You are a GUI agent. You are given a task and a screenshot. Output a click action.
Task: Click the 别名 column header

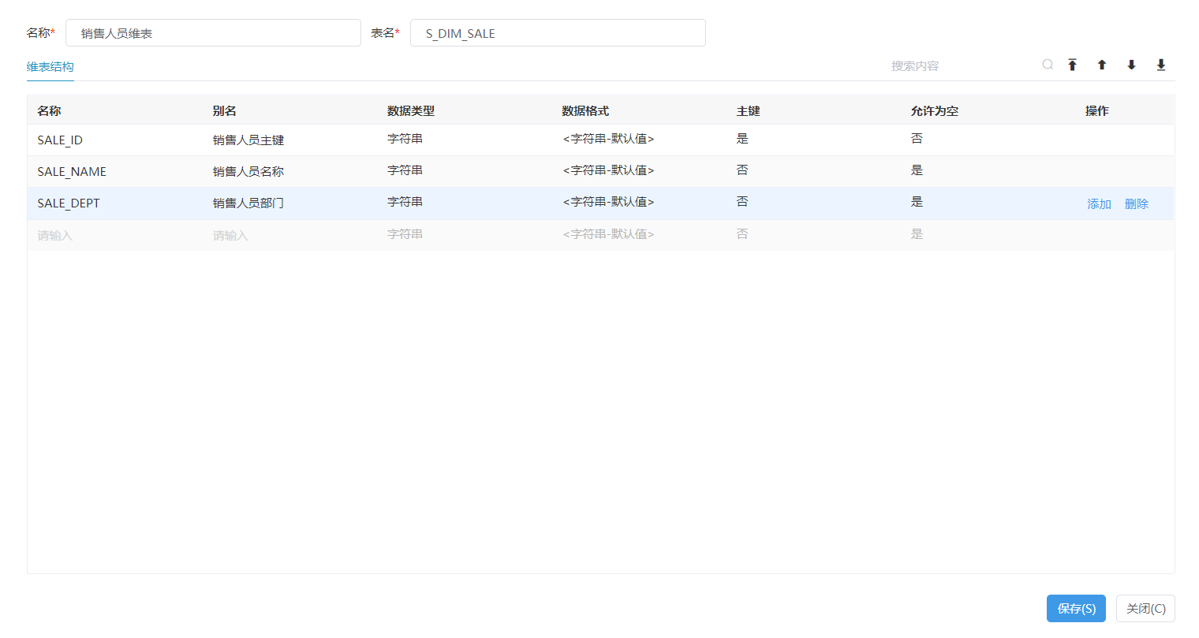pyautogui.click(x=224, y=111)
